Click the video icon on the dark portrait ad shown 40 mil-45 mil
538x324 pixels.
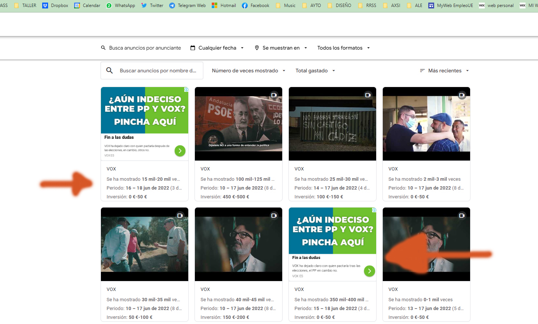[274, 216]
